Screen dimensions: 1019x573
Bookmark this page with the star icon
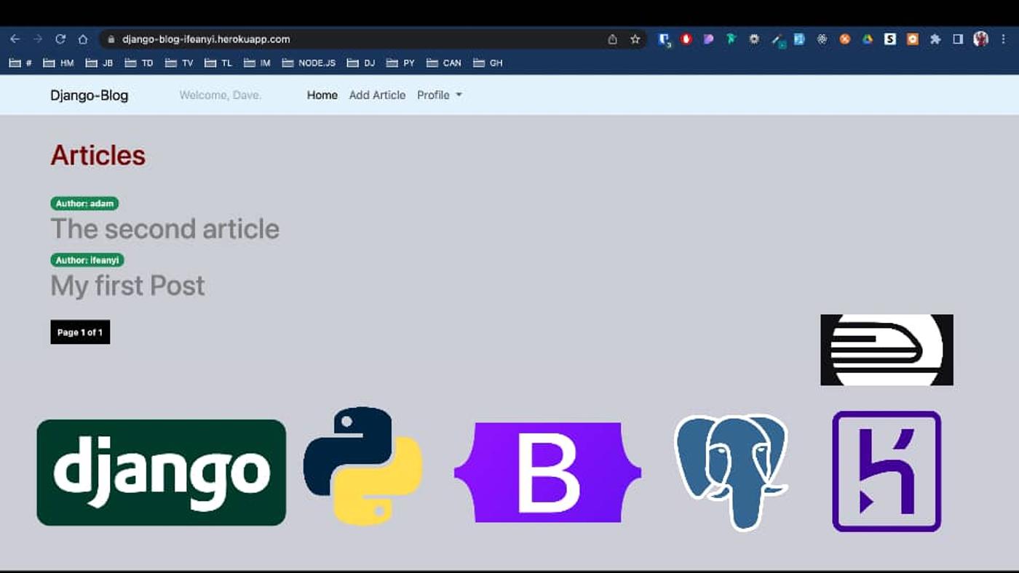point(635,39)
